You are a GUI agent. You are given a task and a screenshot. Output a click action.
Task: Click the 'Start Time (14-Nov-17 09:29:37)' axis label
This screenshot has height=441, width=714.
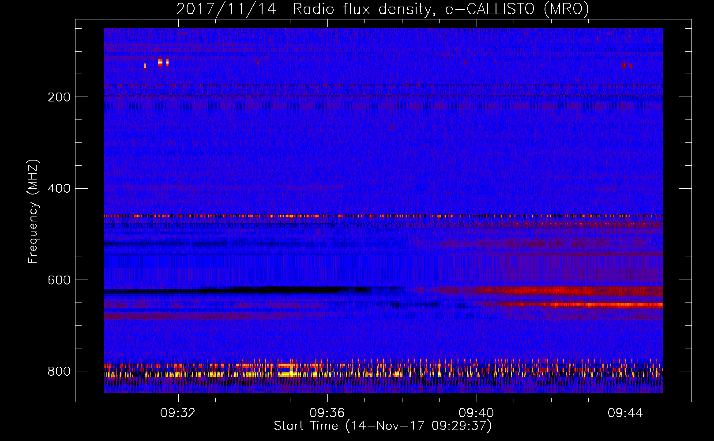(383, 426)
